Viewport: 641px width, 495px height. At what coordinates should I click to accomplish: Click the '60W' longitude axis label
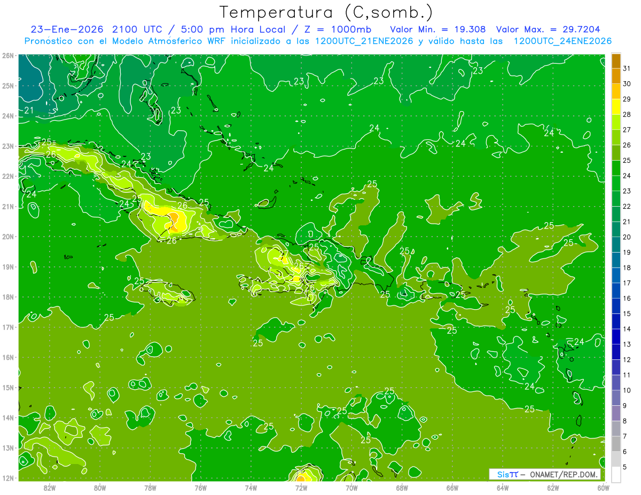click(x=604, y=488)
